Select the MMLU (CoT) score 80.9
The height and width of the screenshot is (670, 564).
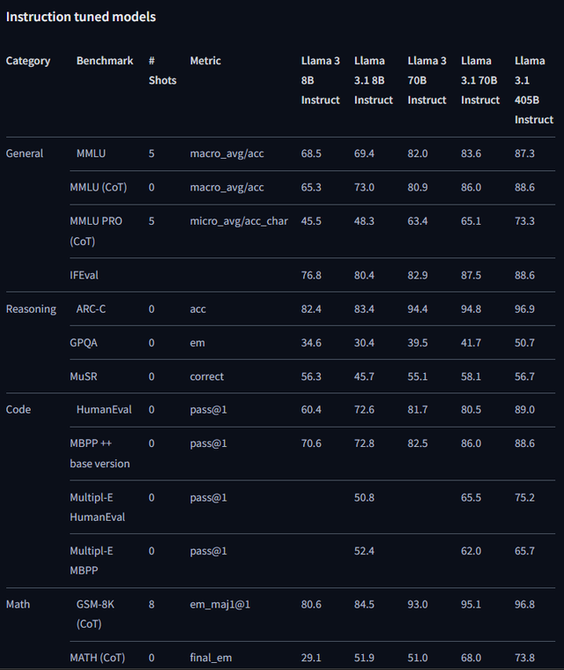[x=418, y=187]
